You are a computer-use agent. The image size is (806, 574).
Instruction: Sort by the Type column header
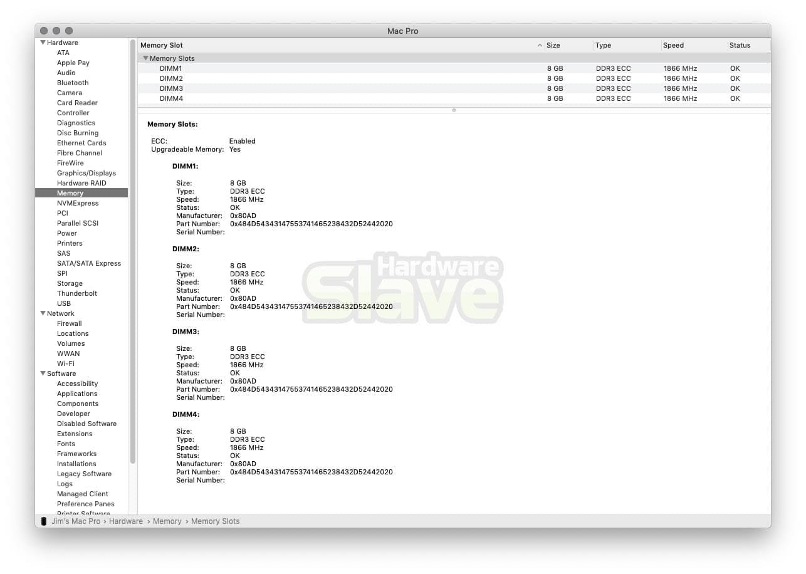click(x=627, y=45)
